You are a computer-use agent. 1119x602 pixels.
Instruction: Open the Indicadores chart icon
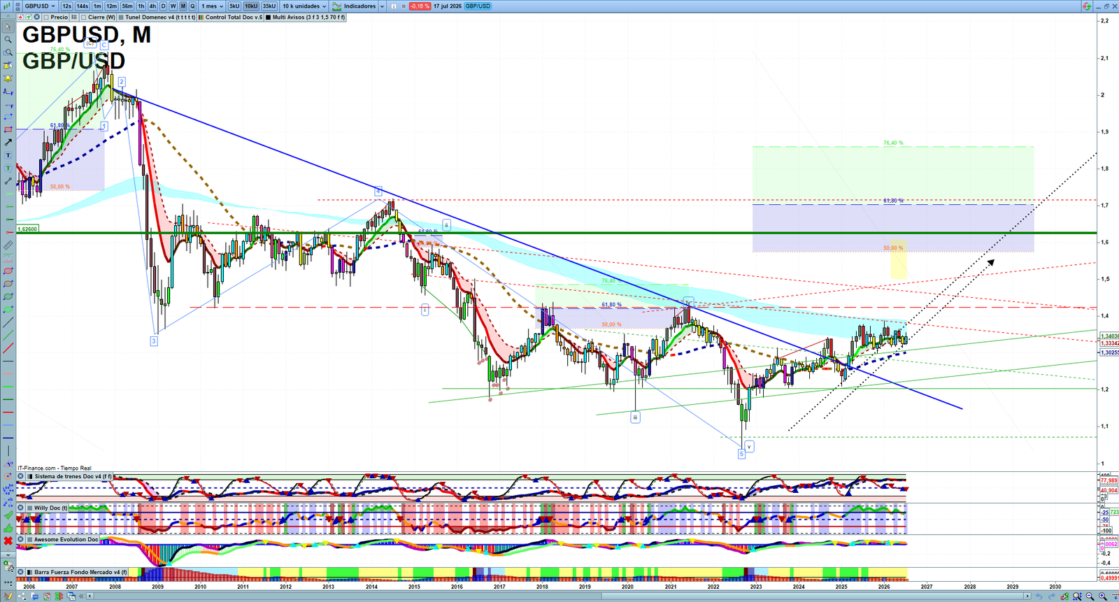(336, 6)
